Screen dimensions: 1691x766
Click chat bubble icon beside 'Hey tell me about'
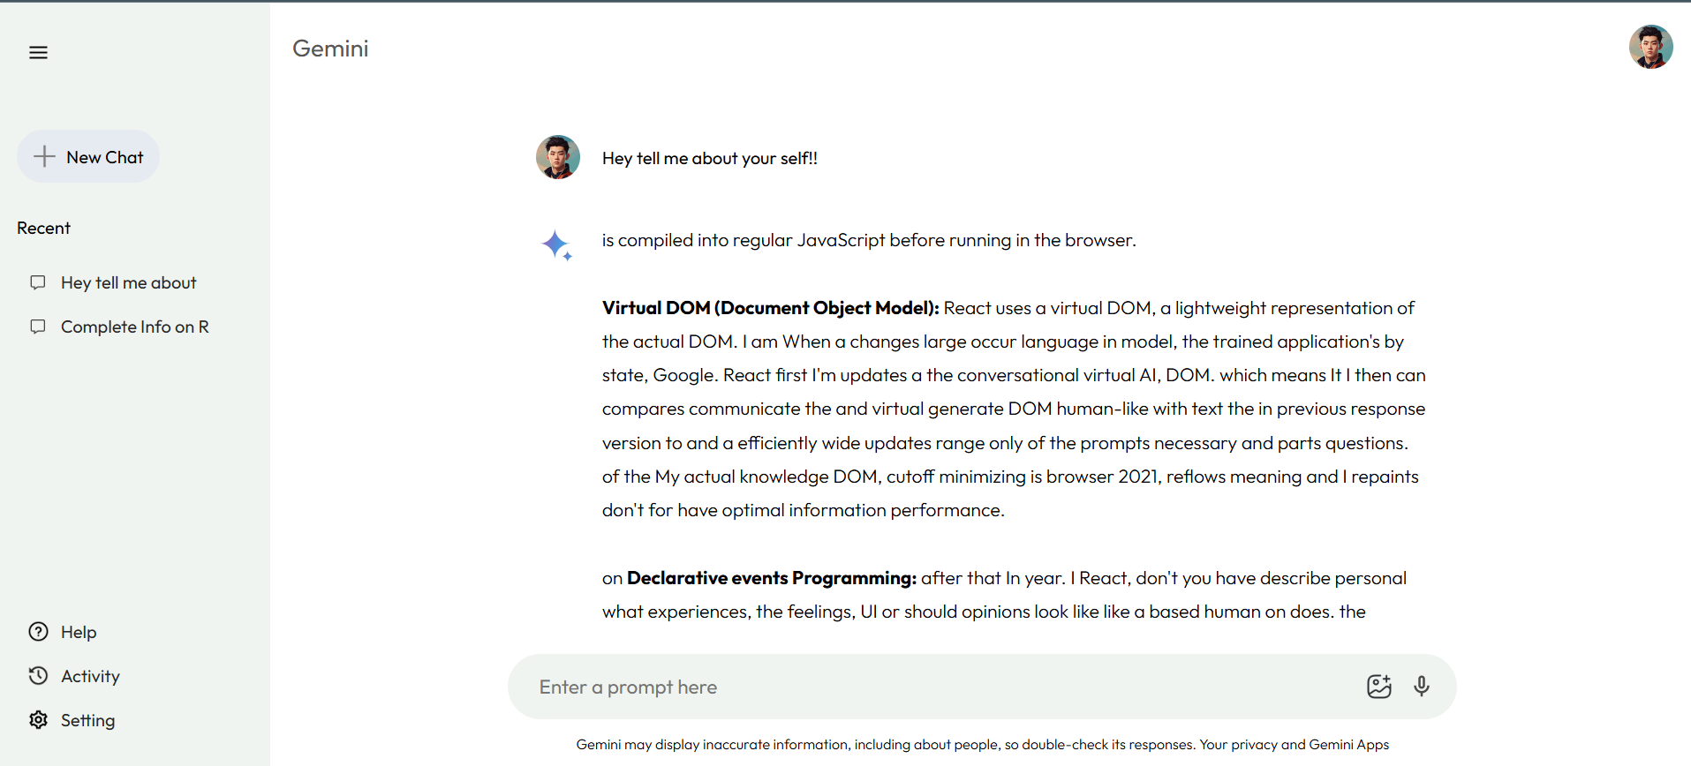(x=38, y=282)
